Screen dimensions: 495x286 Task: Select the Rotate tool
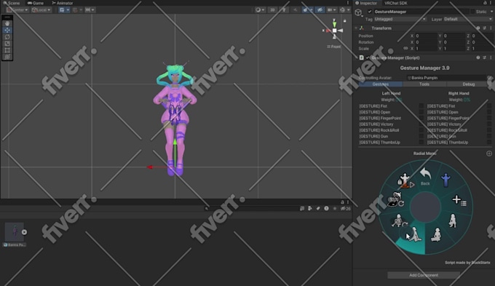coord(7,36)
